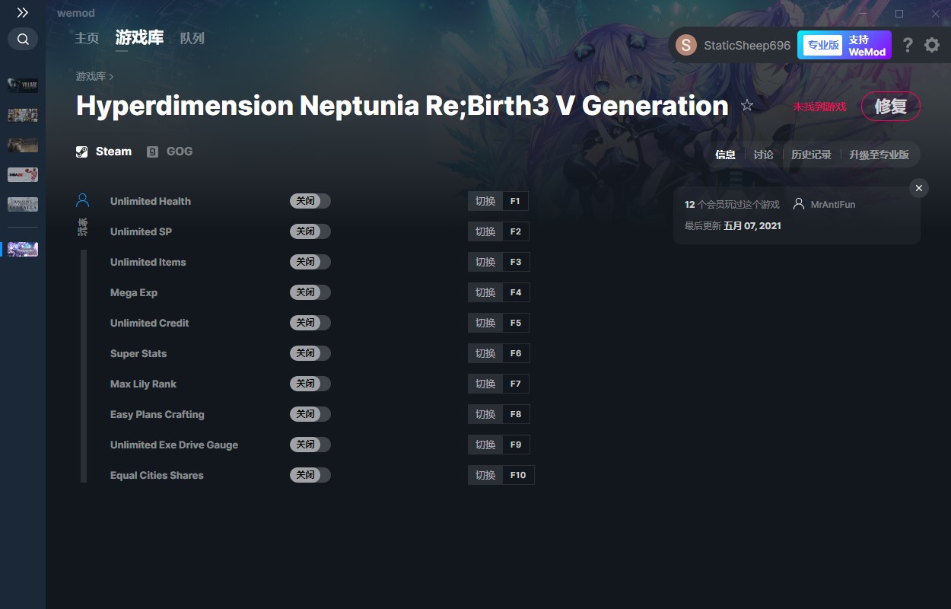The image size is (951, 609).
Task: Close the info panel with the X
Action: [919, 188]
